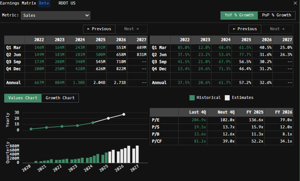Image resolution: width=300 pixels, height=181 pixels.
Task: Open the Sales metric dropdown
Action: pyautogui.click(x=56, y=15)
